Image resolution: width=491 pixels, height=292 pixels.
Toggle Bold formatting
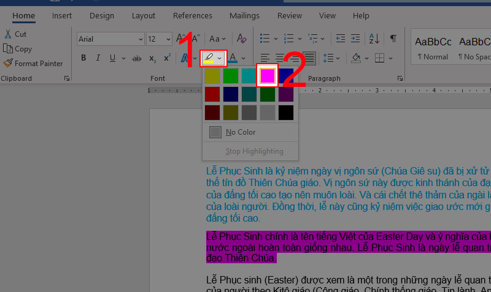point(83,58)
